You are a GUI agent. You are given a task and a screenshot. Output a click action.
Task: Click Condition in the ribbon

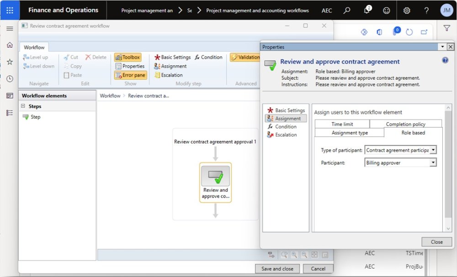click(208, 57)
